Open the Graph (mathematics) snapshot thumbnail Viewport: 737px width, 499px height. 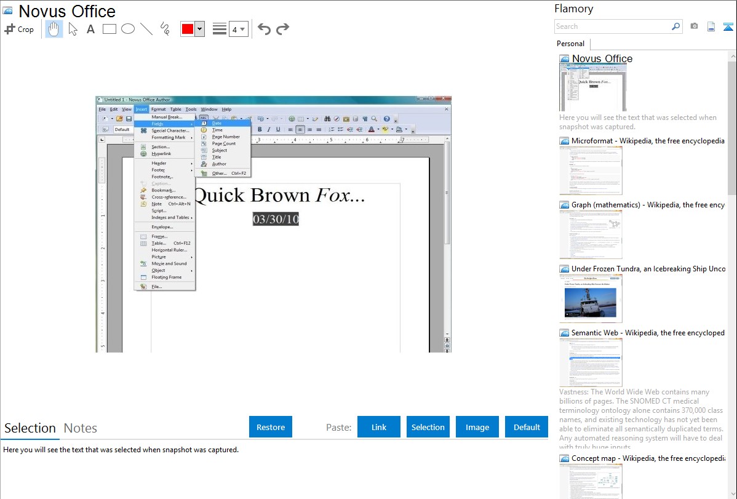pyautogui.click(x=591, y=234)
